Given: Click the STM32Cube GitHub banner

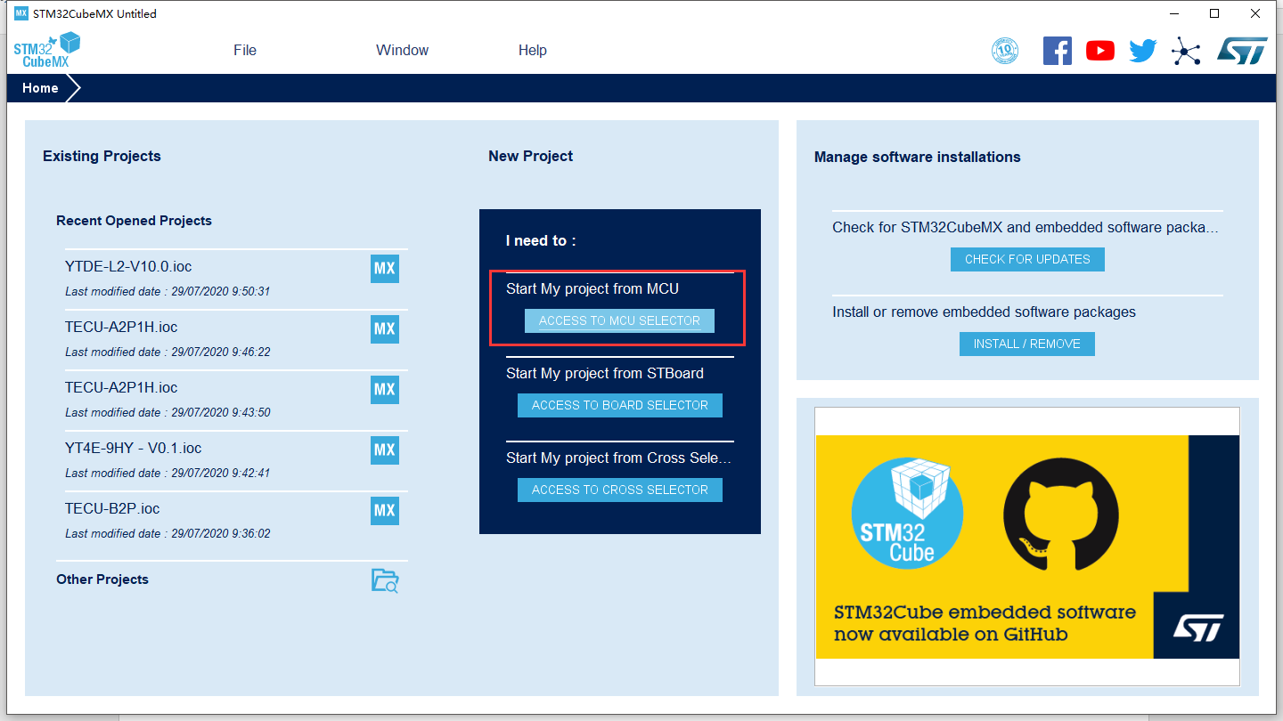Looking at the screenshot, I should pos(1027,547).
